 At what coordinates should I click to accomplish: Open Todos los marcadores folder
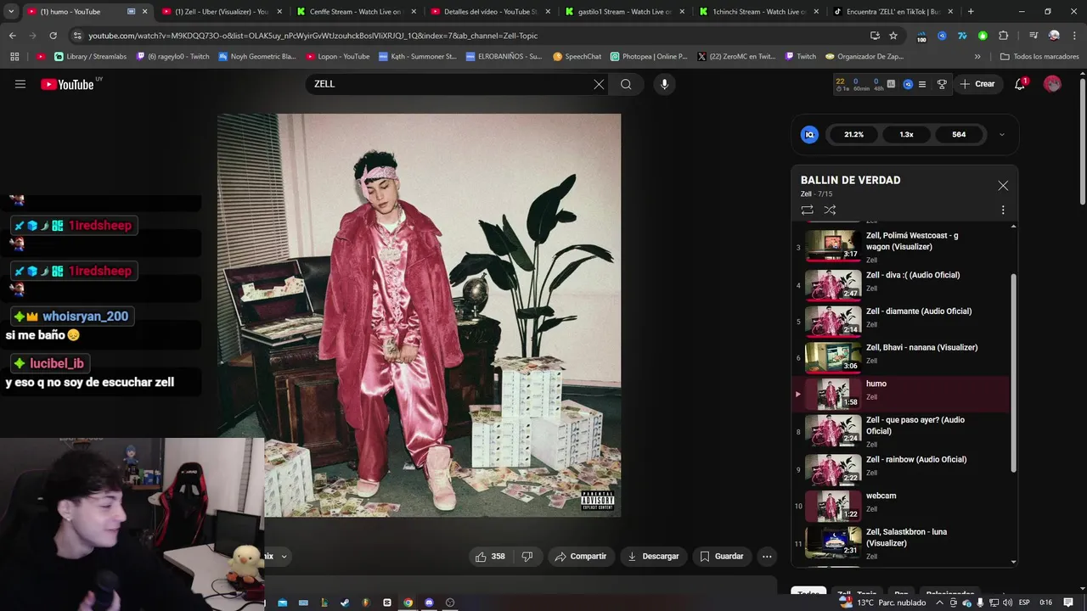(1039, 56)
